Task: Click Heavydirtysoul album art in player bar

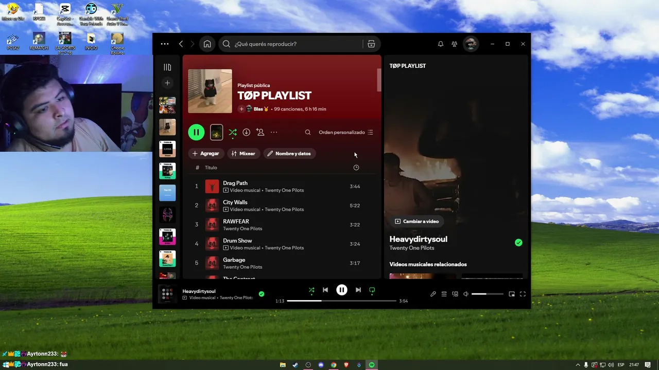Action: coord(167,294)
